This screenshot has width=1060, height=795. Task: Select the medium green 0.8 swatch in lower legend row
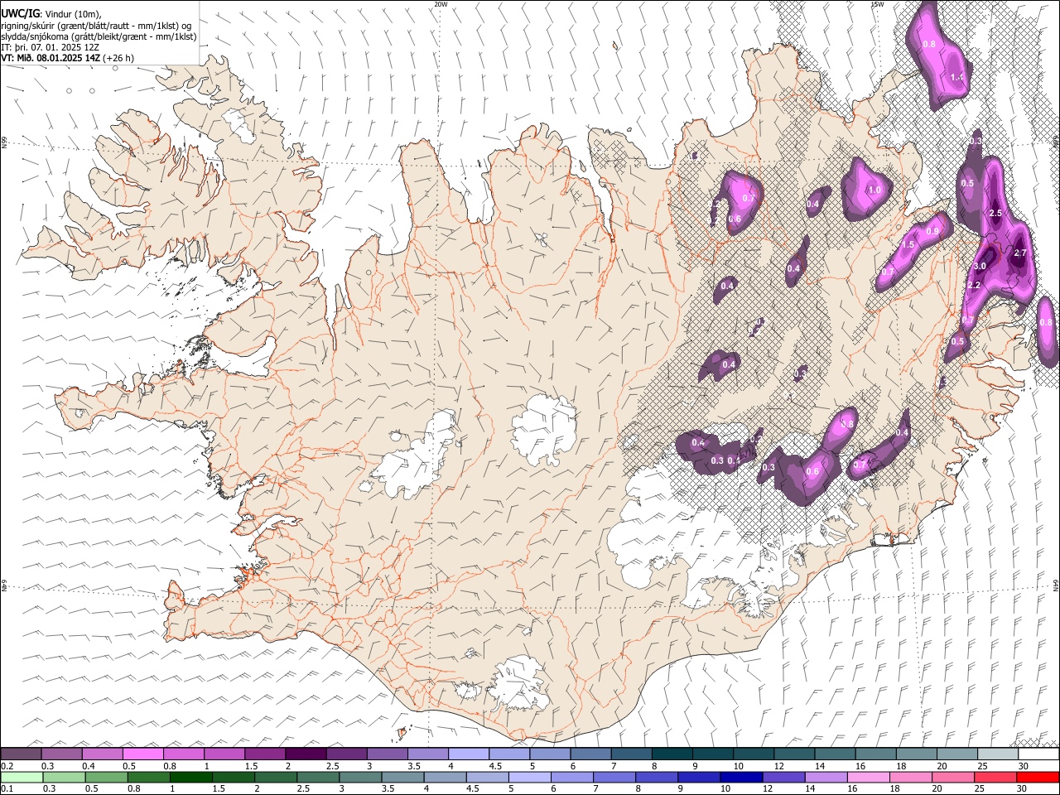[x=148, y=777]
